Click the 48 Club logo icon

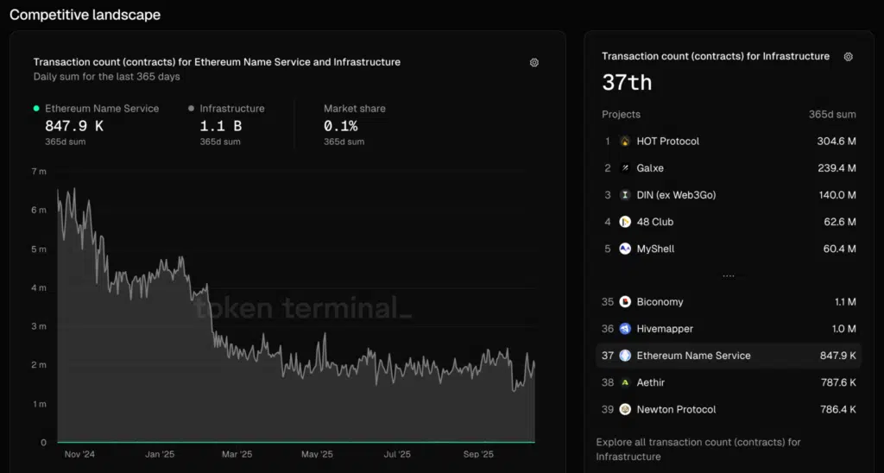(x=625, y=222)
